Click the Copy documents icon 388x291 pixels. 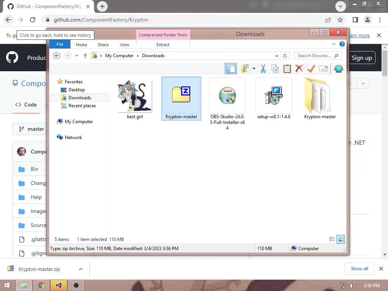pyautogui.click(x=275, y=69)
